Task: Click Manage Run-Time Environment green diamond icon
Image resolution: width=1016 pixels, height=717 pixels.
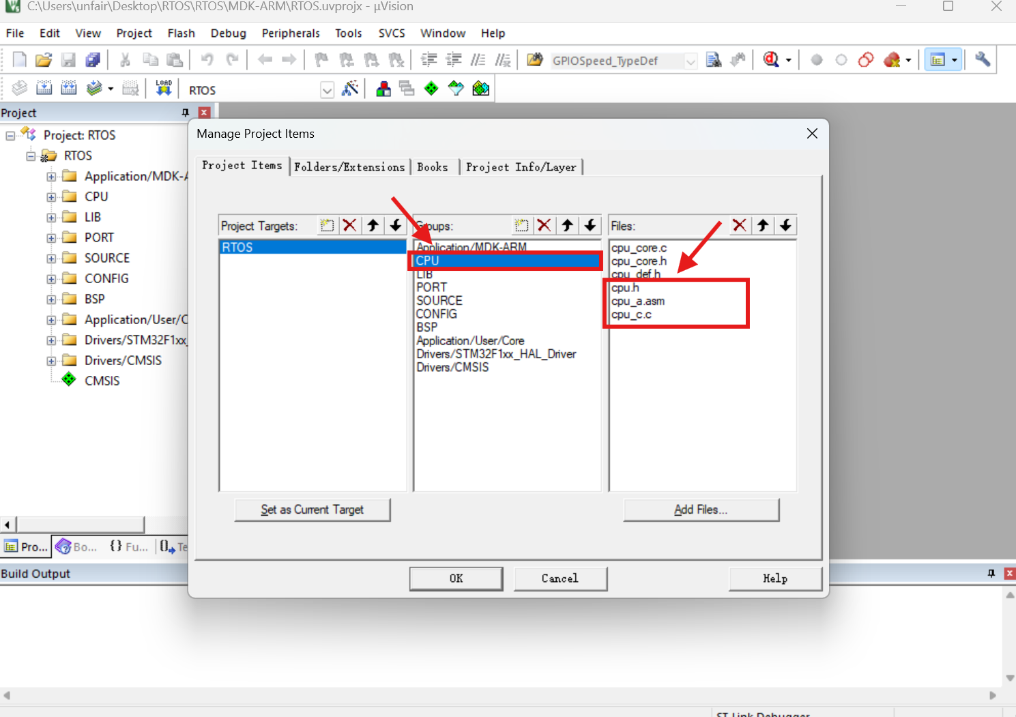Action: [431, 89]
